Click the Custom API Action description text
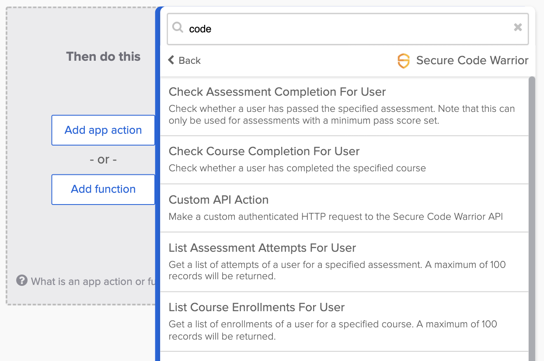544x361 pixels. 335,216
